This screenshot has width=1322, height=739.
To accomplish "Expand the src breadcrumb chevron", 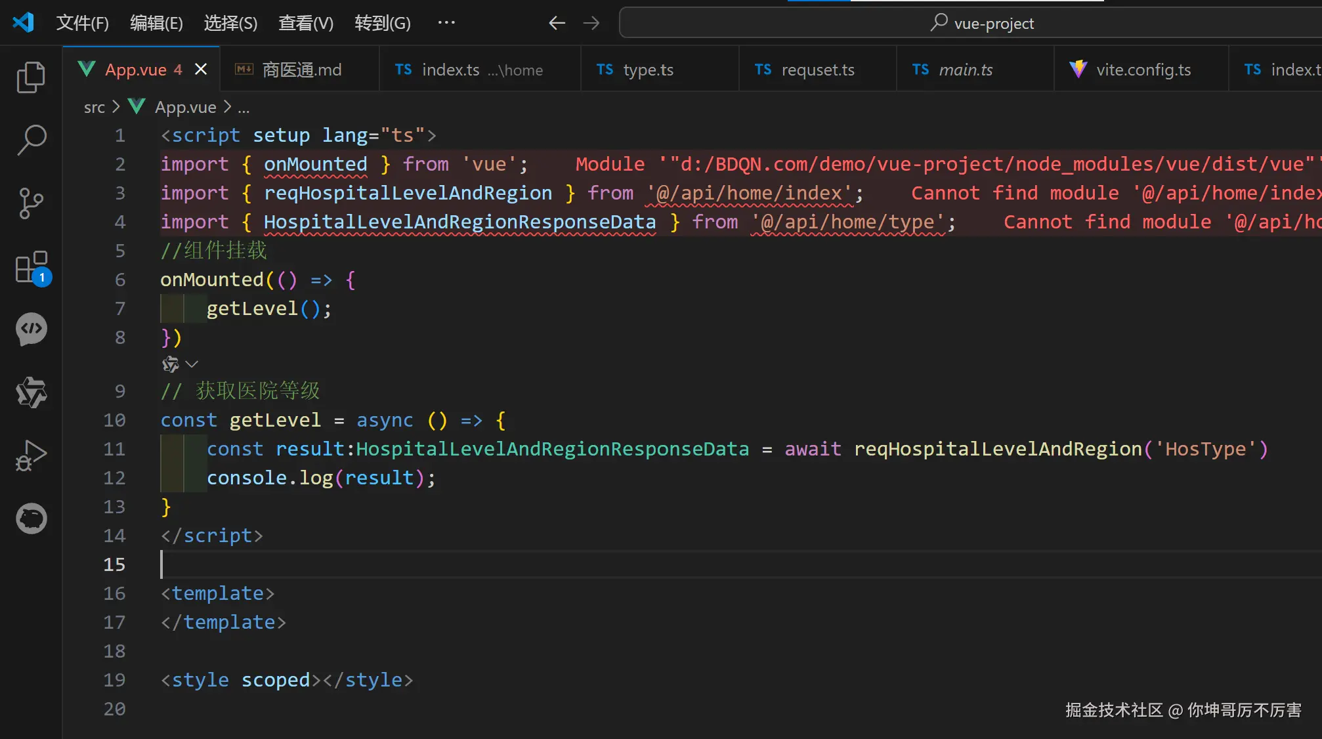I will (x=116, y=107).
